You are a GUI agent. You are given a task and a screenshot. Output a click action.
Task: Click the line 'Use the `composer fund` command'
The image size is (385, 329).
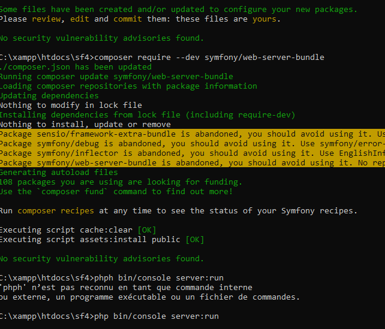pos(116,192)
